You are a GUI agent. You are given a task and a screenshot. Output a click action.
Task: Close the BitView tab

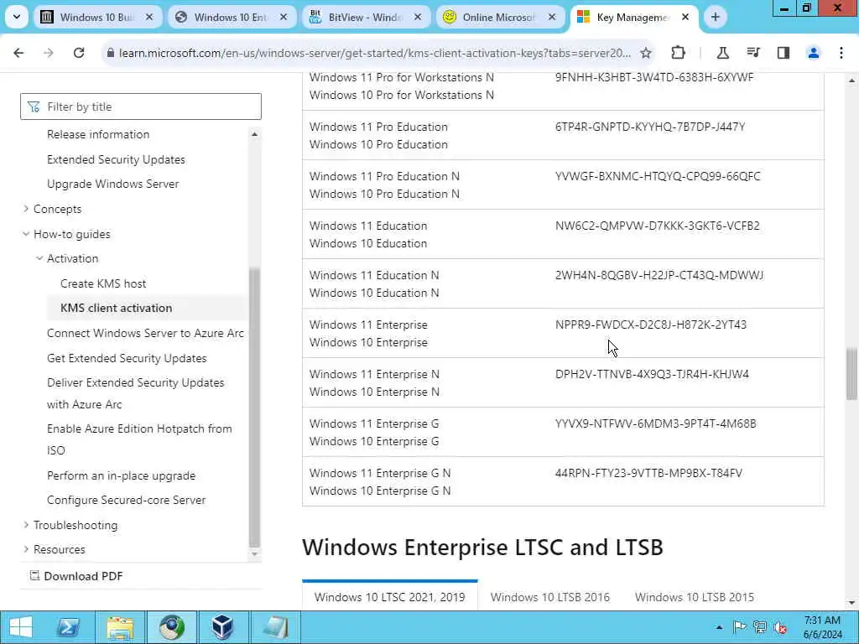[418, 17]
